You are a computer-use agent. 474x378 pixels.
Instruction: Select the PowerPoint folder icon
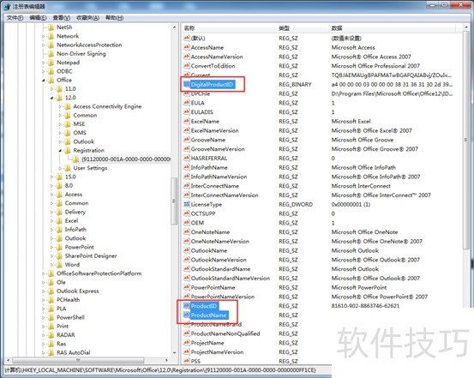click(59, 247)
